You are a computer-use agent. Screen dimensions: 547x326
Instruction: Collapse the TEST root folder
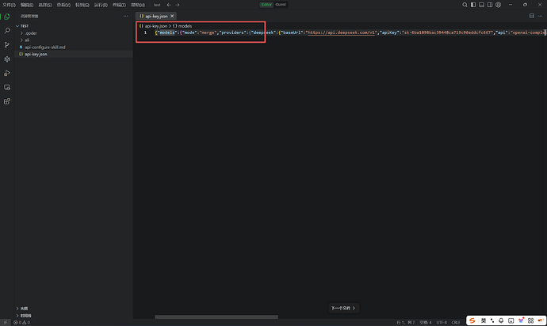(x=24, y=26)
